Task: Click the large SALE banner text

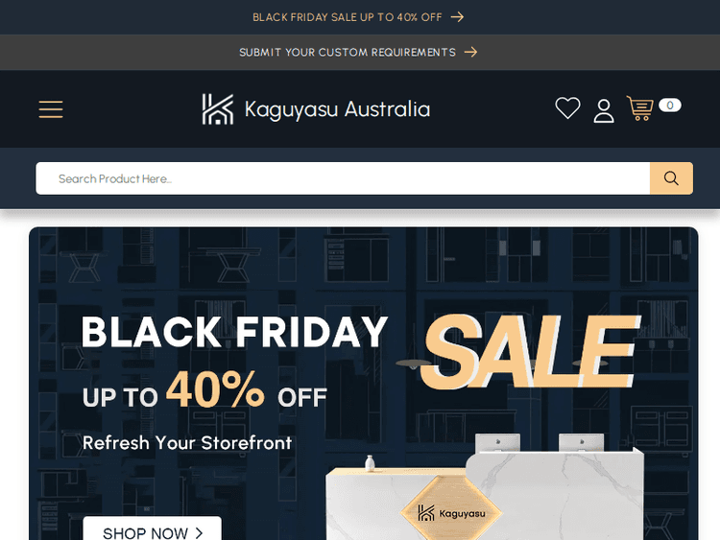Action: coord(529,351)
